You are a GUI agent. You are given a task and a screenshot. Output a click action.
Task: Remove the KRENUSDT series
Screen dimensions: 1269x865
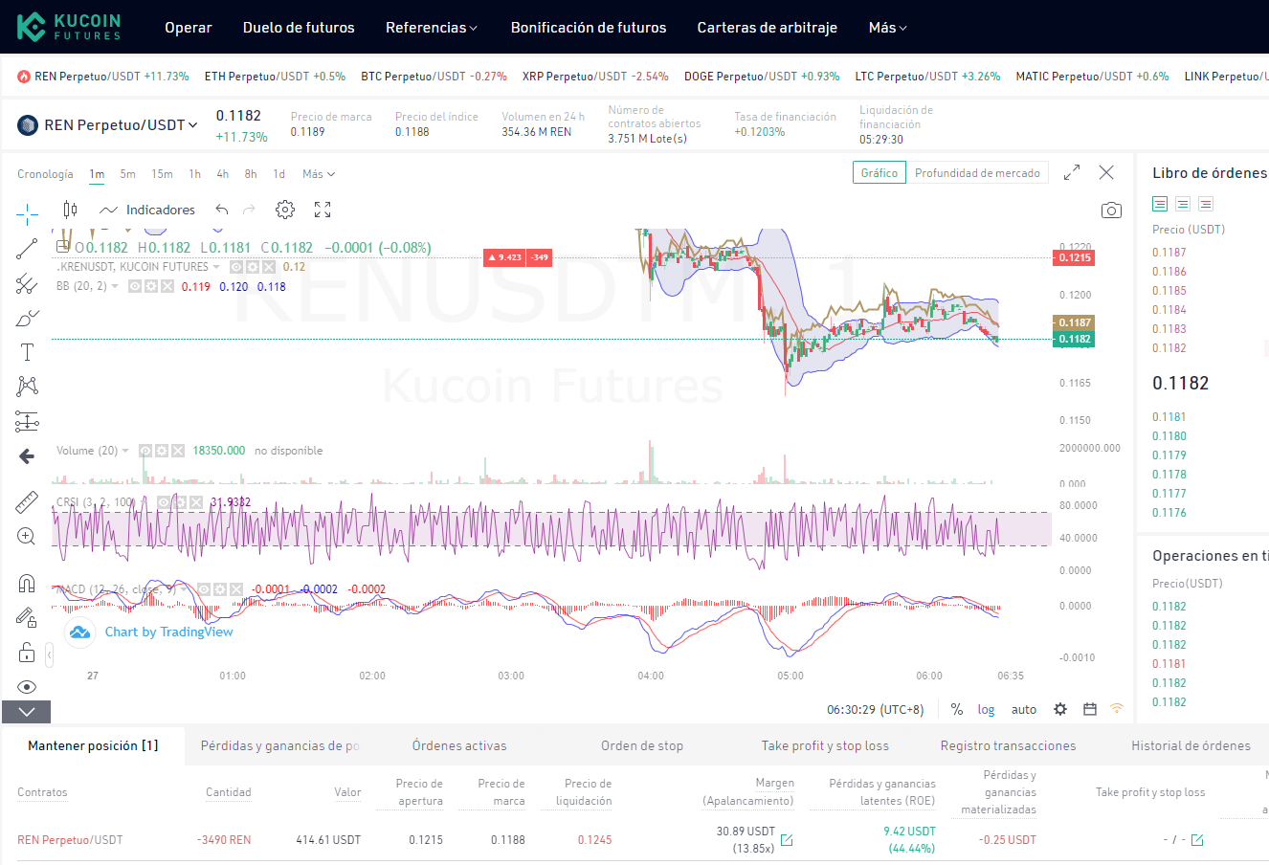pos(269,267)
